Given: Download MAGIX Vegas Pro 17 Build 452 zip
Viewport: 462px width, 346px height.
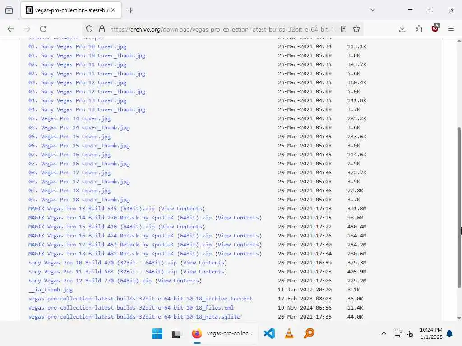Looking at the screenshot, I should click(120, 245).
